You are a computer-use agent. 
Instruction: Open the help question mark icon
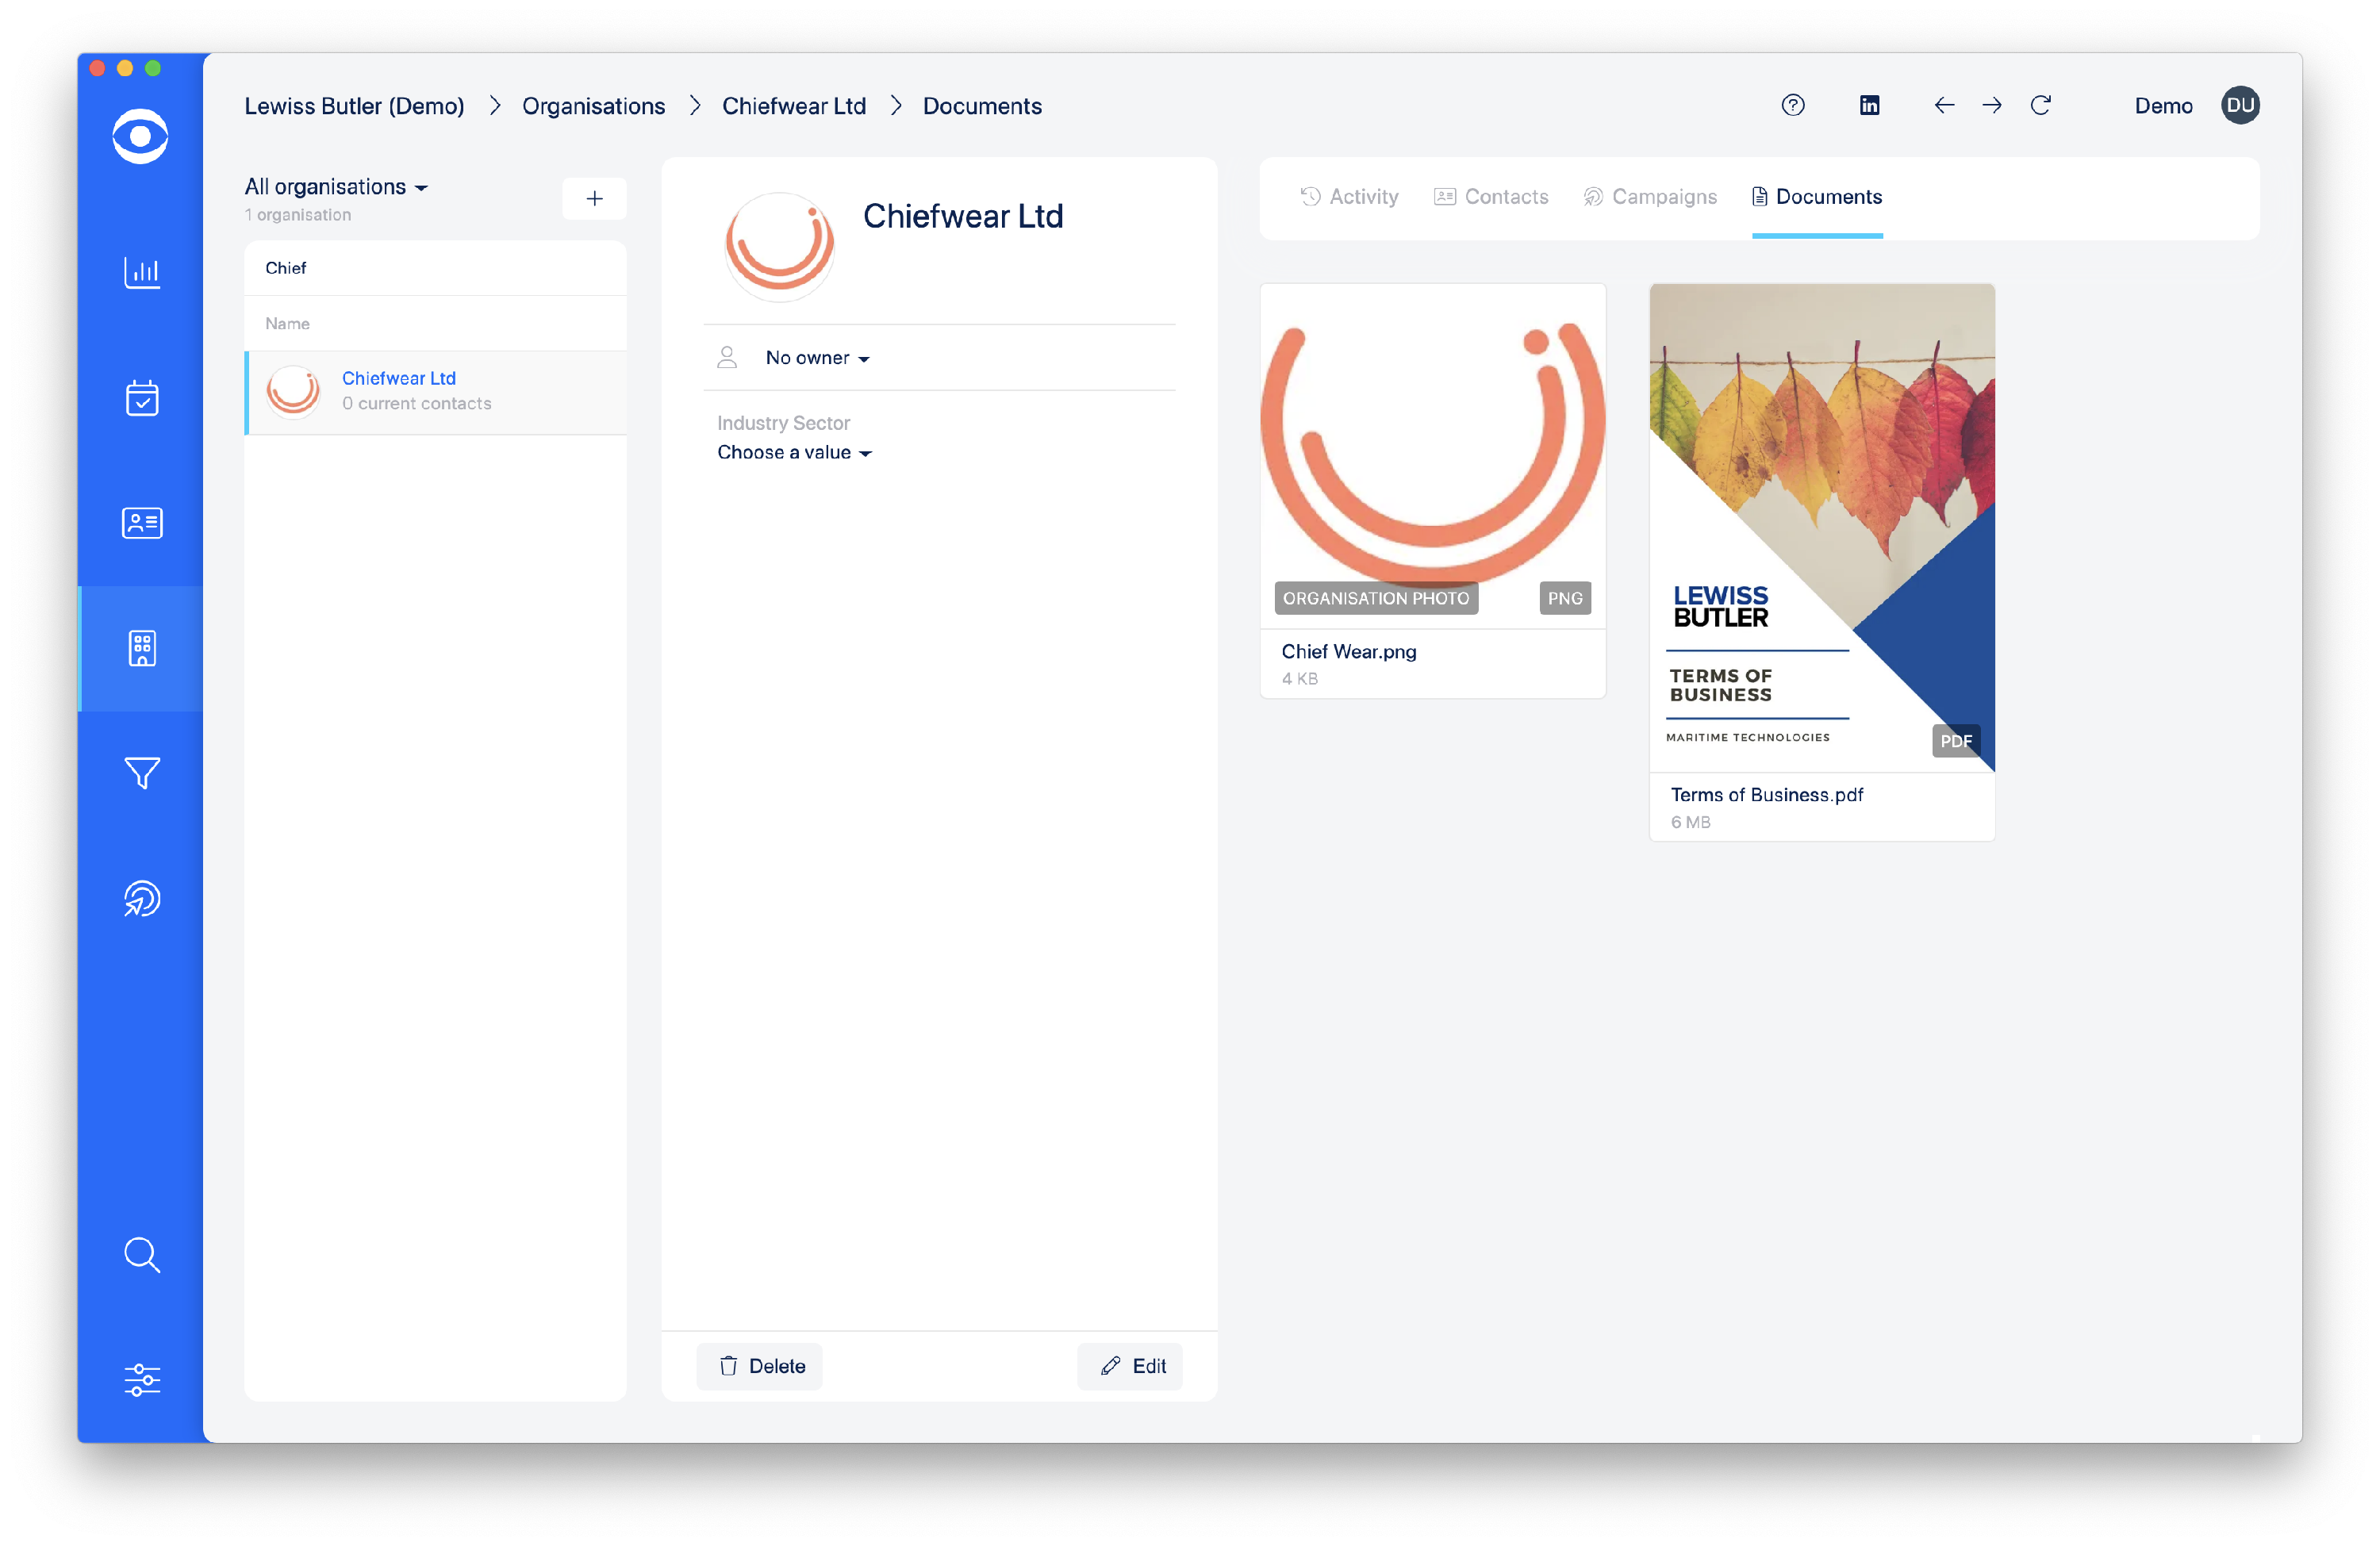1793,105
